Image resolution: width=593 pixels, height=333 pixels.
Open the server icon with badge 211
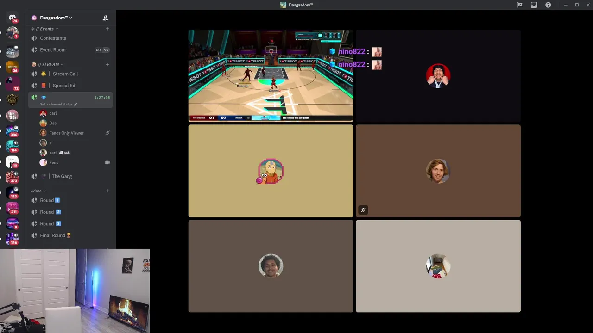tap(13, 208)
